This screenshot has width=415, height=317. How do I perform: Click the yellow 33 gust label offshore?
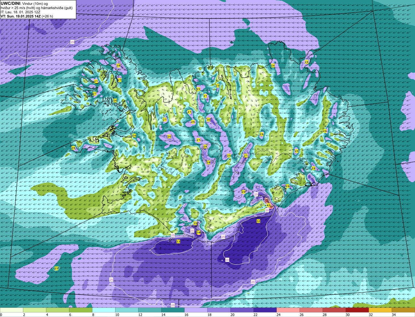pyautogui.click(x=178, y=241)
